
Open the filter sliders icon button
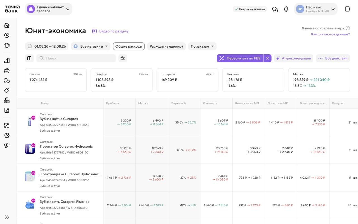123,58
